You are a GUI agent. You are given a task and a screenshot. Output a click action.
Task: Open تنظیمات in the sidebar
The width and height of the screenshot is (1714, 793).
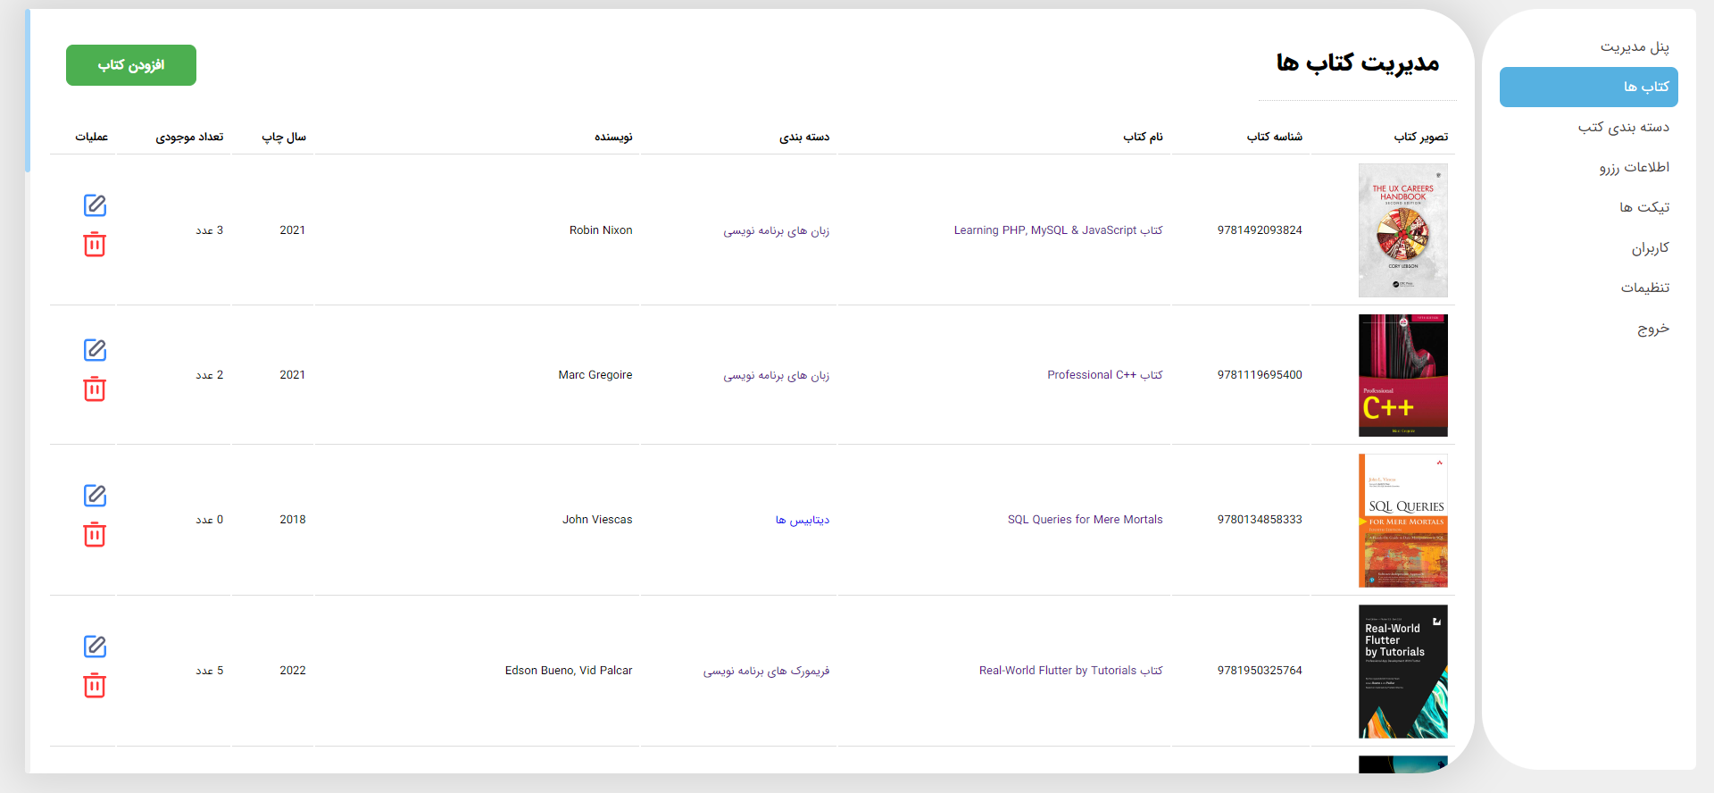pyautogui.click(x=1645, y=288)
